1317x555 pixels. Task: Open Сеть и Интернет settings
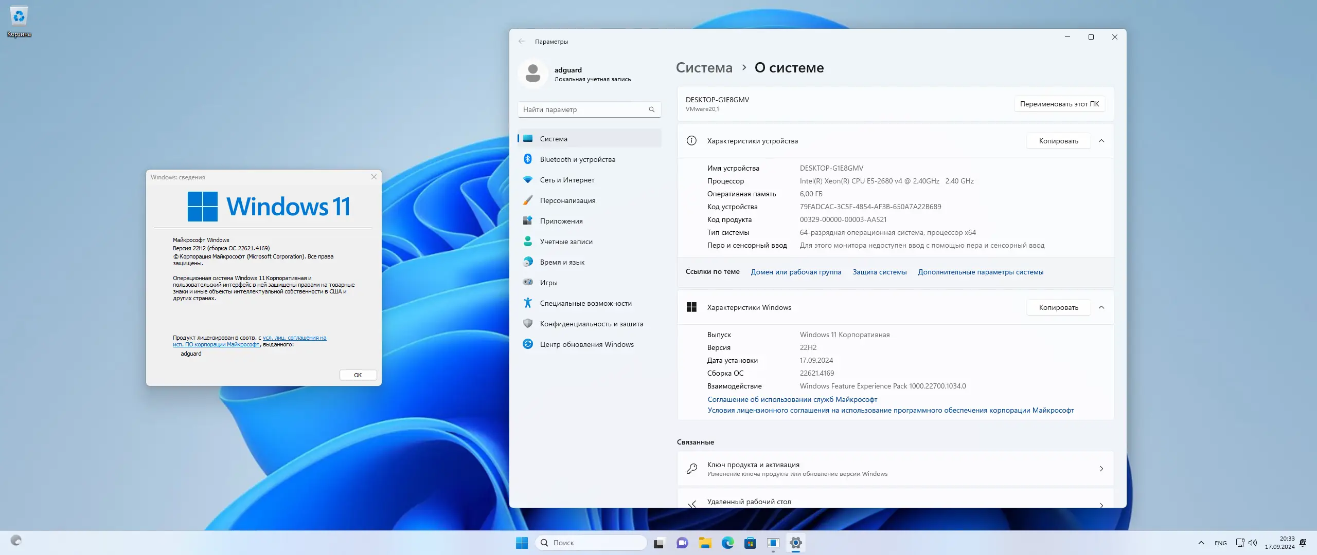[566, 180]
